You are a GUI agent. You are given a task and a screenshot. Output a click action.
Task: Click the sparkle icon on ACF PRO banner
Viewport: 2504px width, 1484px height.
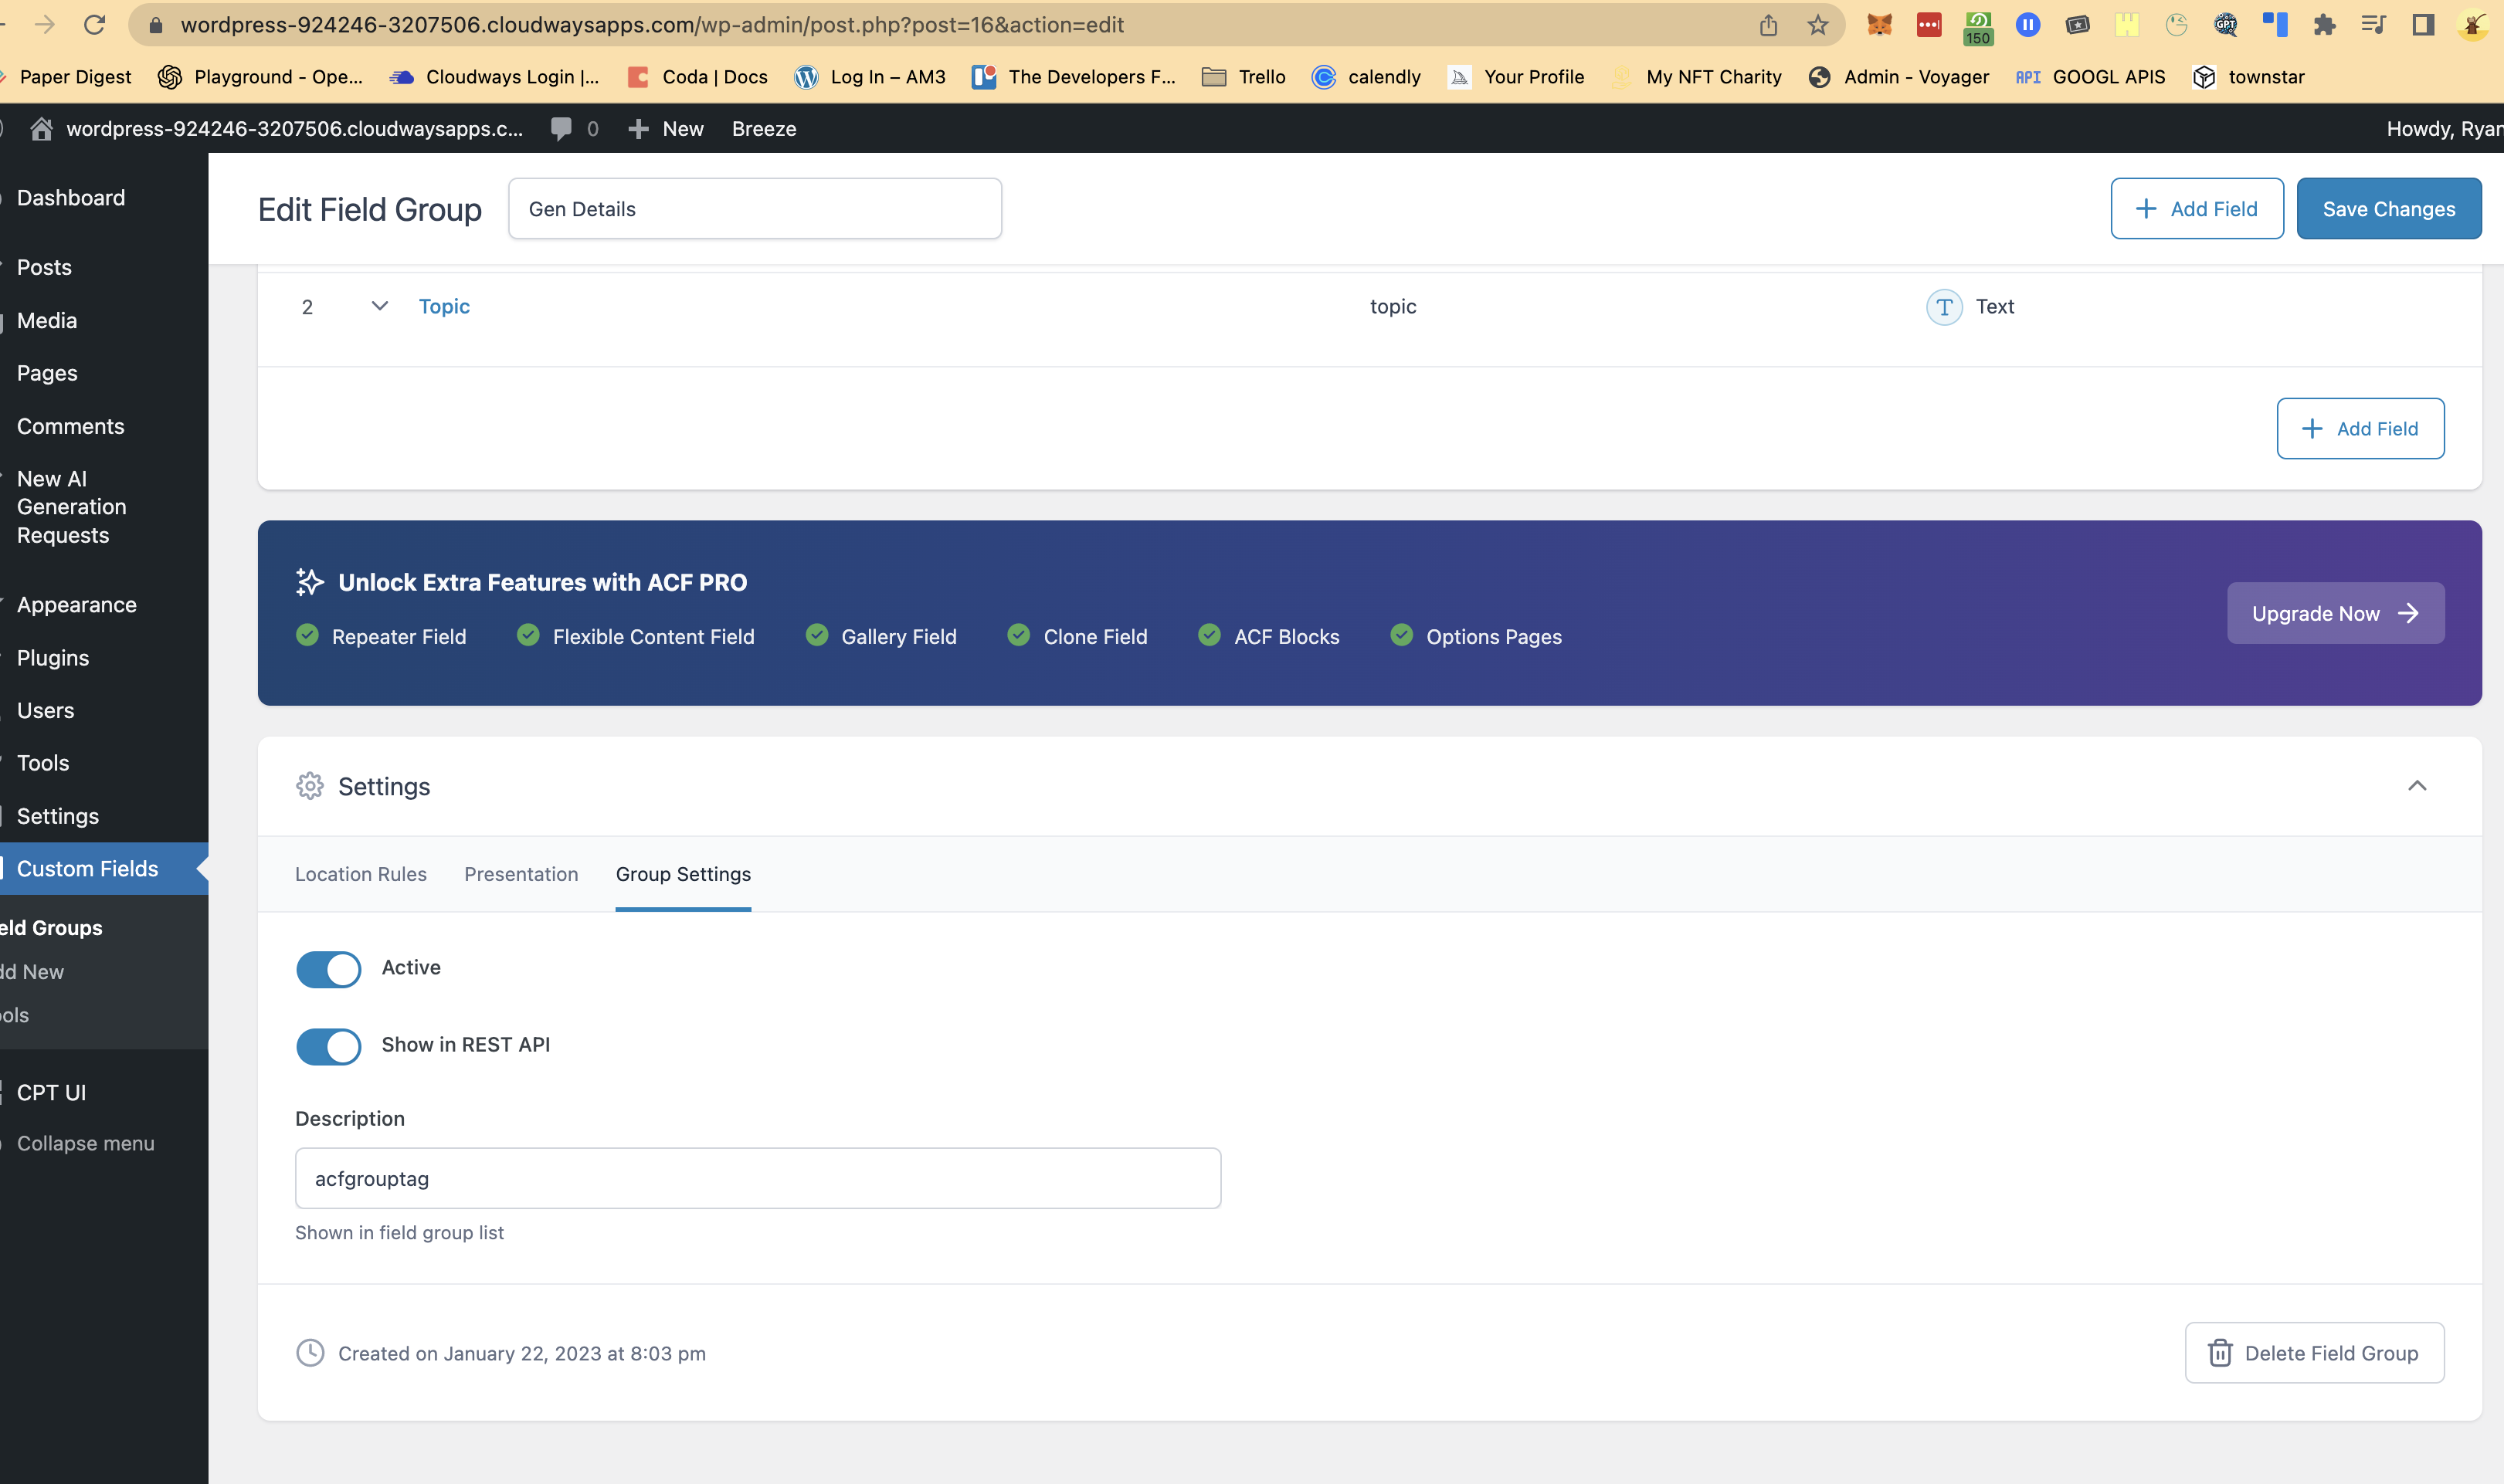(x=310, y=582)
